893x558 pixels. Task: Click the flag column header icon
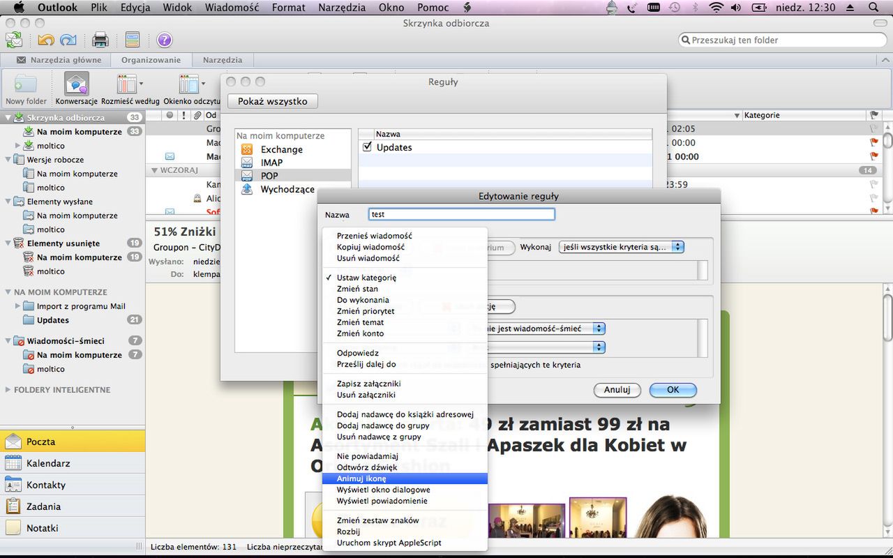pos(874,115)
